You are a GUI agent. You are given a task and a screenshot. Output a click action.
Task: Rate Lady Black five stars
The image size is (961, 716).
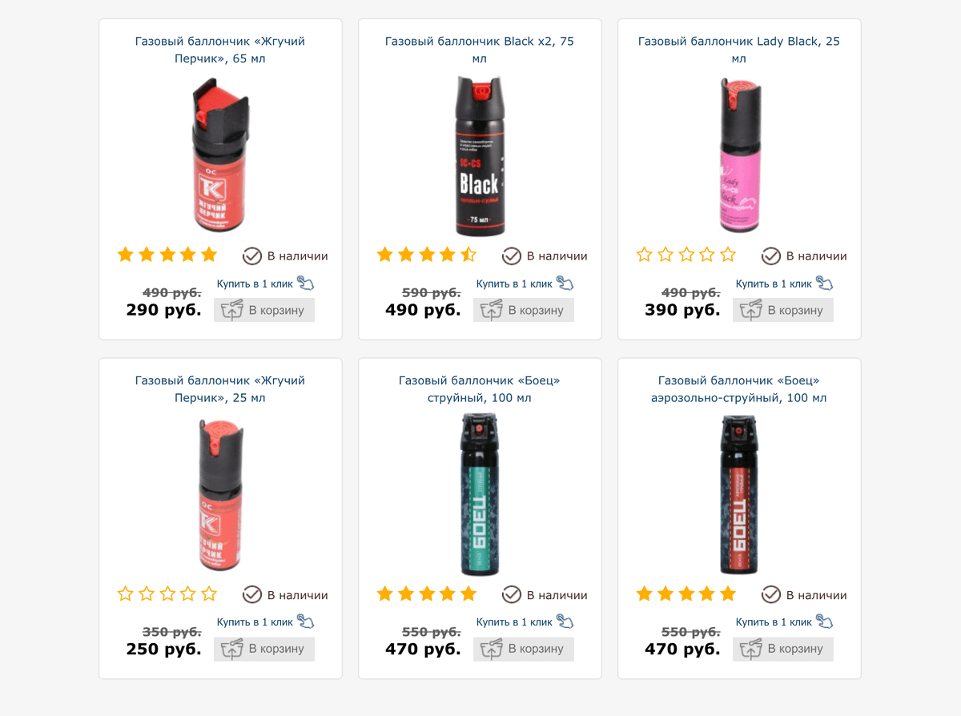point(728,255)
